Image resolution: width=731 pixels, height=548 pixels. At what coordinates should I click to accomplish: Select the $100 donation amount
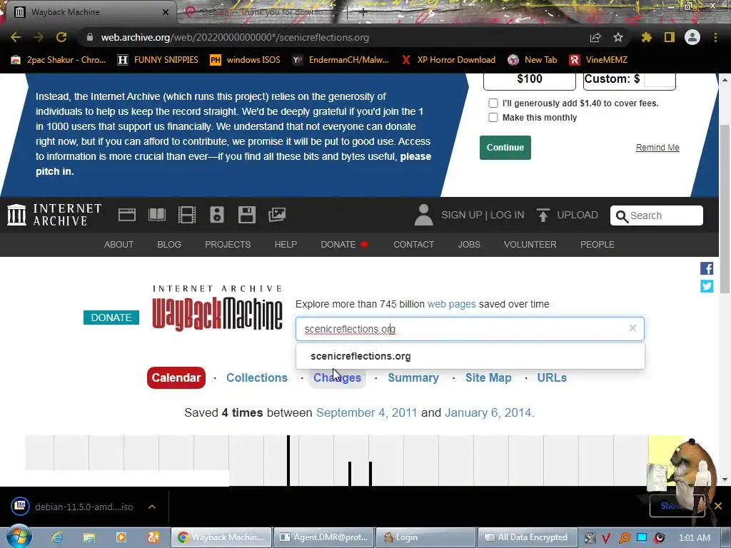coord(530,80)
